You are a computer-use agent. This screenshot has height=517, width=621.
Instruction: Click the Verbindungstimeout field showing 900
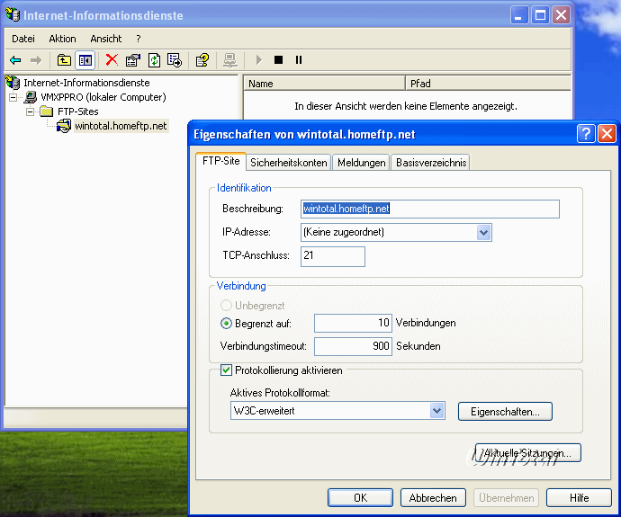353,346
